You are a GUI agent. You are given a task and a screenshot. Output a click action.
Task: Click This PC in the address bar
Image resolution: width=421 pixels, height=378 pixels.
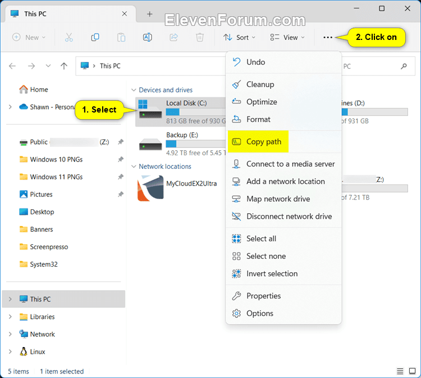(110, 66)
